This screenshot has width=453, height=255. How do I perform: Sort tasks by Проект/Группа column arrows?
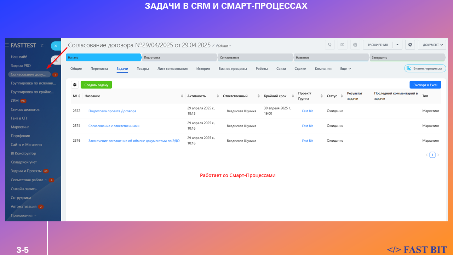click(x=322, y=96)
